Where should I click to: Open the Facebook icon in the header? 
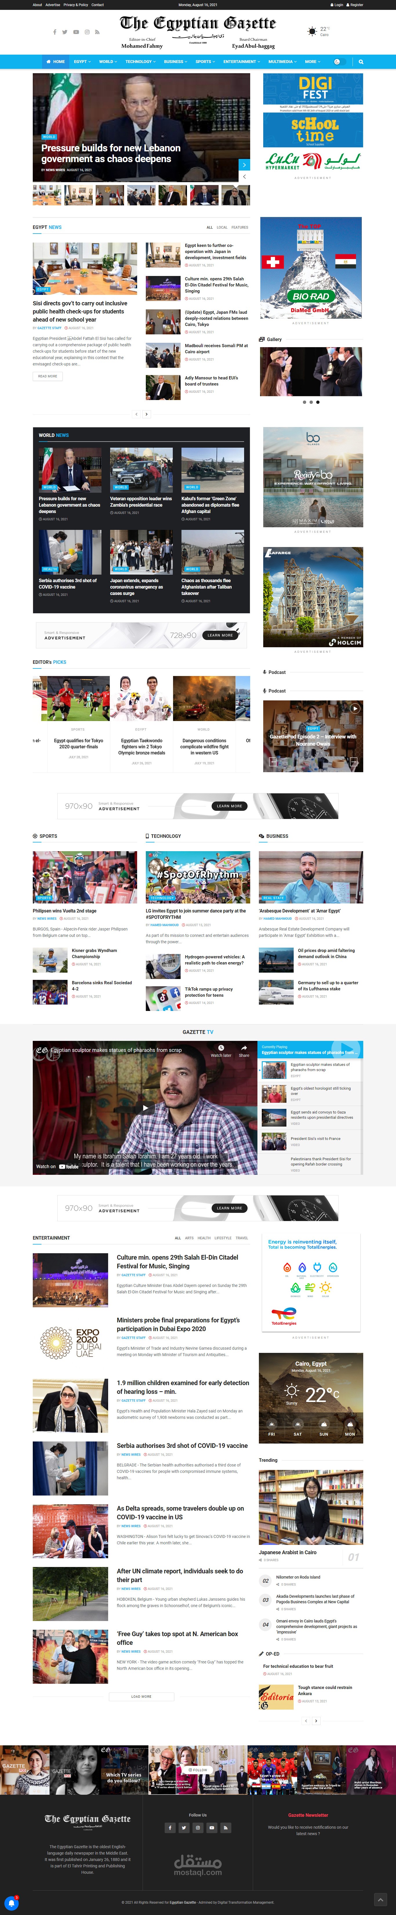(54, 32)
